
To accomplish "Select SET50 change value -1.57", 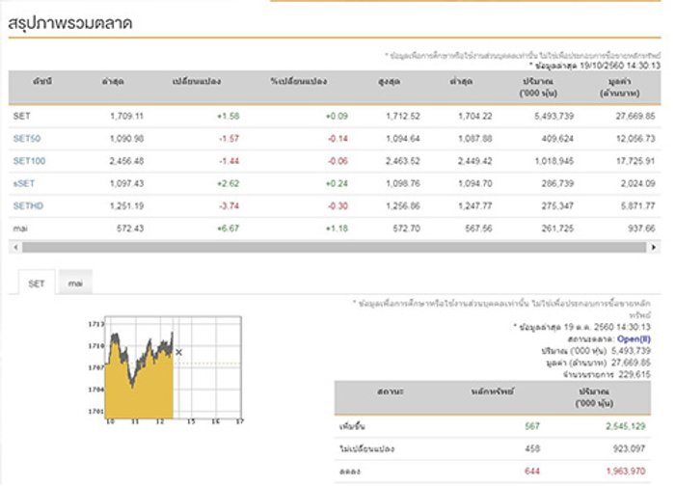I will click(229, 139).
